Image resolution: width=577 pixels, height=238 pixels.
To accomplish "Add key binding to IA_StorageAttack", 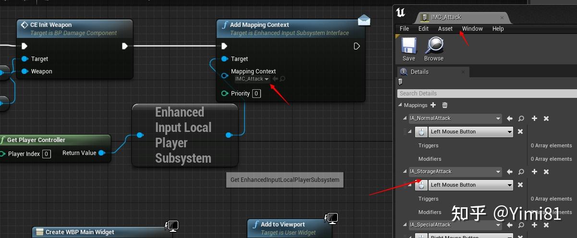I will (x=534, y=172).
